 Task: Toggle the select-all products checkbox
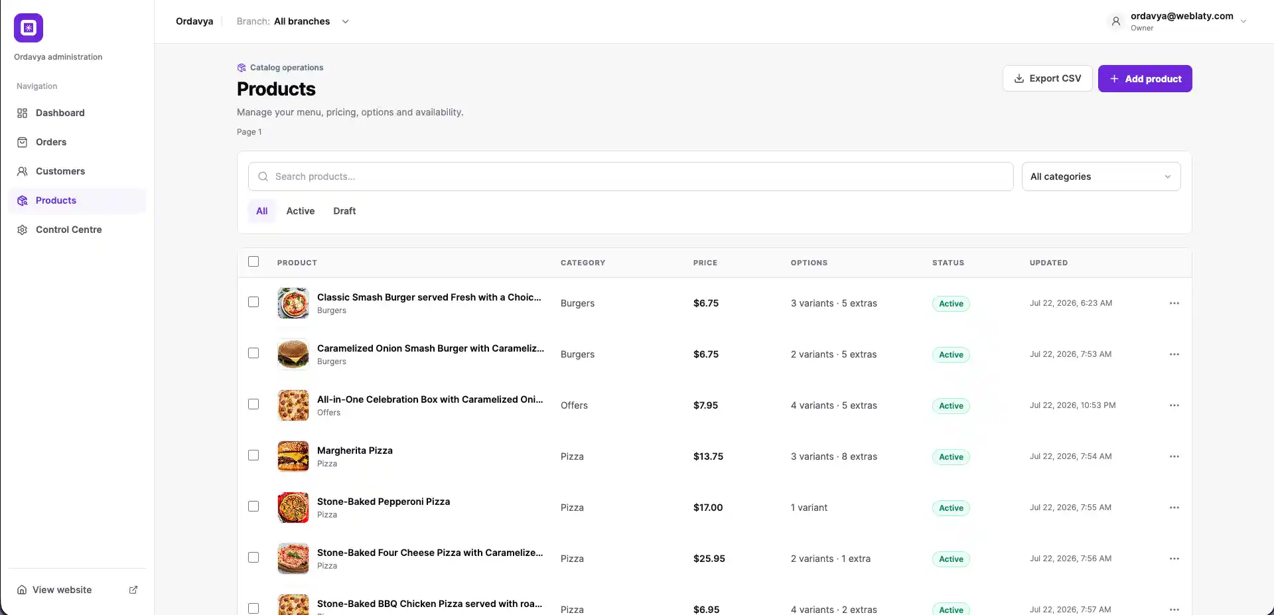[x=253, y=261]
